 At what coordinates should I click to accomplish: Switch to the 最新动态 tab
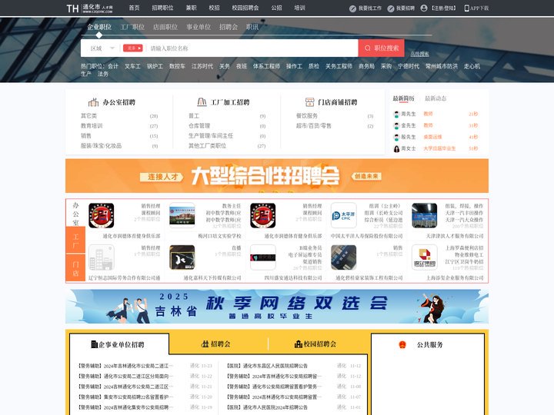tap(436, 98)
